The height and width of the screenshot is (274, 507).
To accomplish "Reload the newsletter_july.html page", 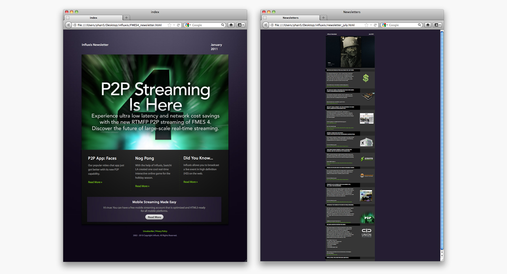I will pos(375,25).
